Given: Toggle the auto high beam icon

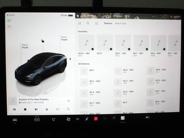Looking at the screenshot, I should pos(9,26).
